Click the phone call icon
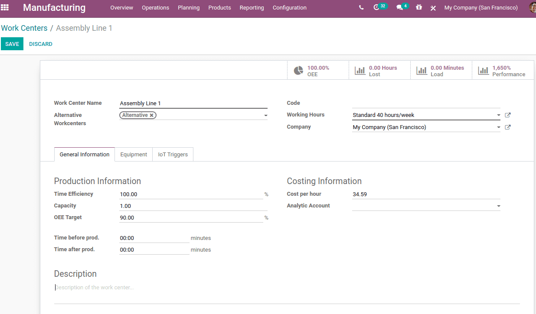 (361, 8)
